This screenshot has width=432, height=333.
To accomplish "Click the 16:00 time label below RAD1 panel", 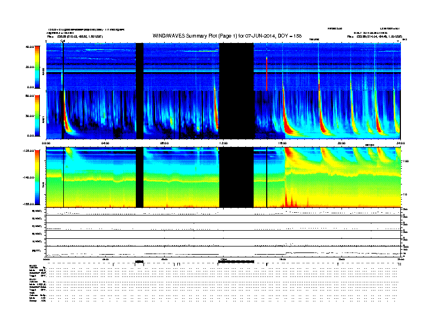I will [x=282, y=143].
